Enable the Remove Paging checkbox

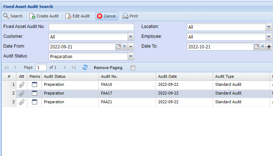(x=133, y=68)
